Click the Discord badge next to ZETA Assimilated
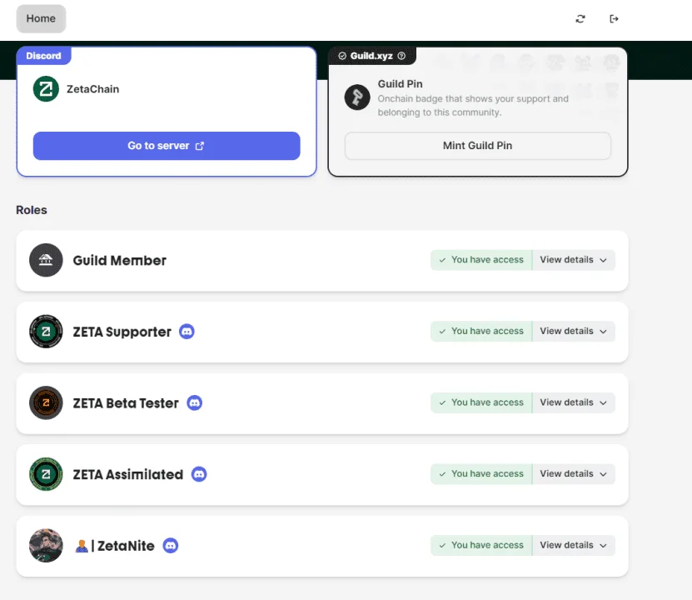 click(199, 474)
